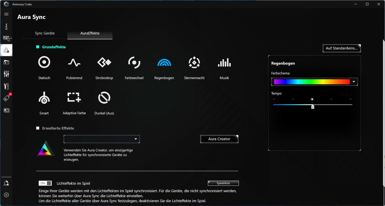385x206 pixels.
Task: Toggle Lichteffekte im Spiel switch off
Action: 45,183
